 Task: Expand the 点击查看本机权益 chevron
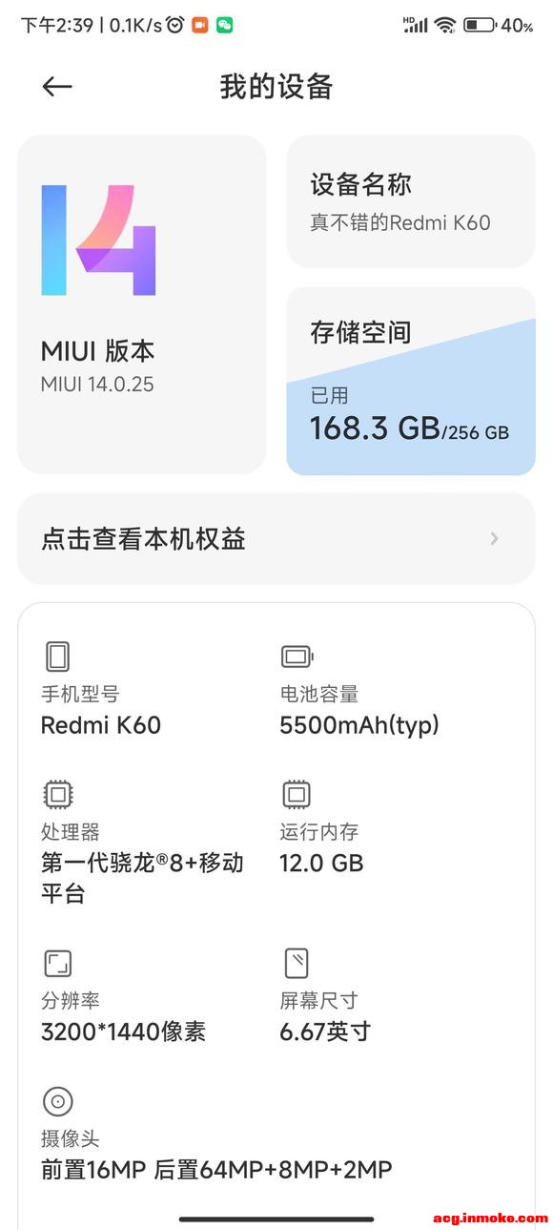tap(494, 539)
